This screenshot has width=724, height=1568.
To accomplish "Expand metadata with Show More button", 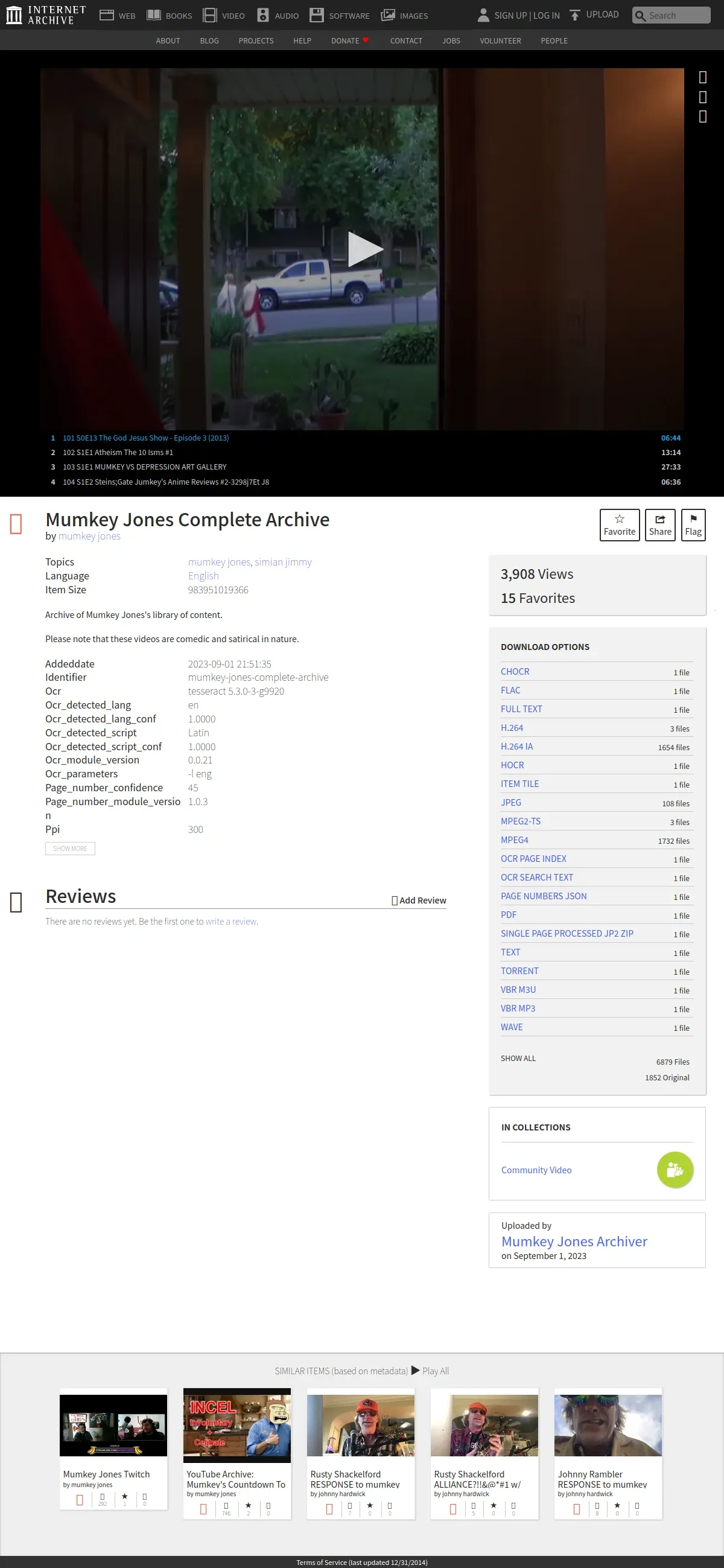I will pos(70,848).
